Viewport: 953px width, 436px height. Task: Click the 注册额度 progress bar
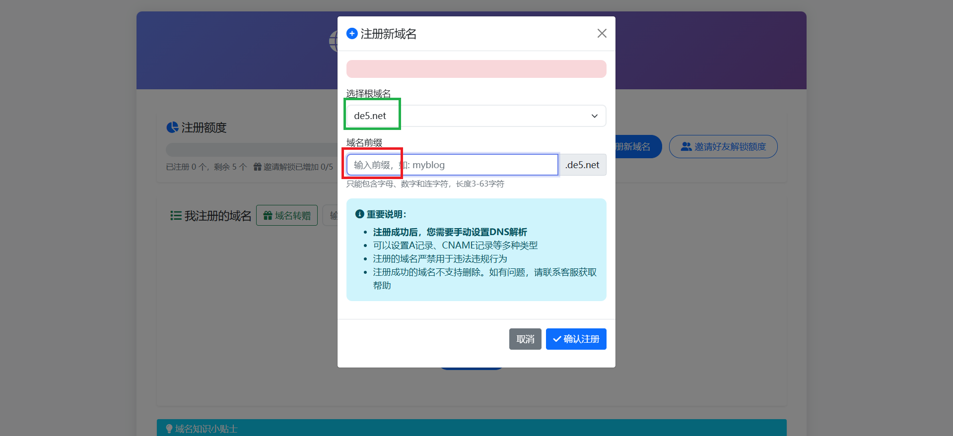click(251, 150)
